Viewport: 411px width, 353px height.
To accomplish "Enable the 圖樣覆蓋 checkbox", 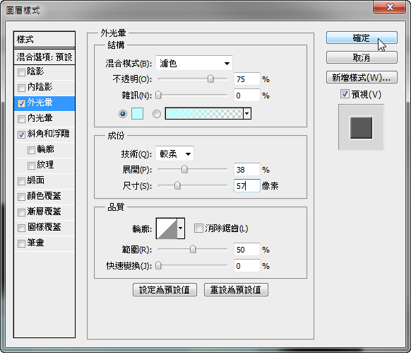I will coord(21,228).
